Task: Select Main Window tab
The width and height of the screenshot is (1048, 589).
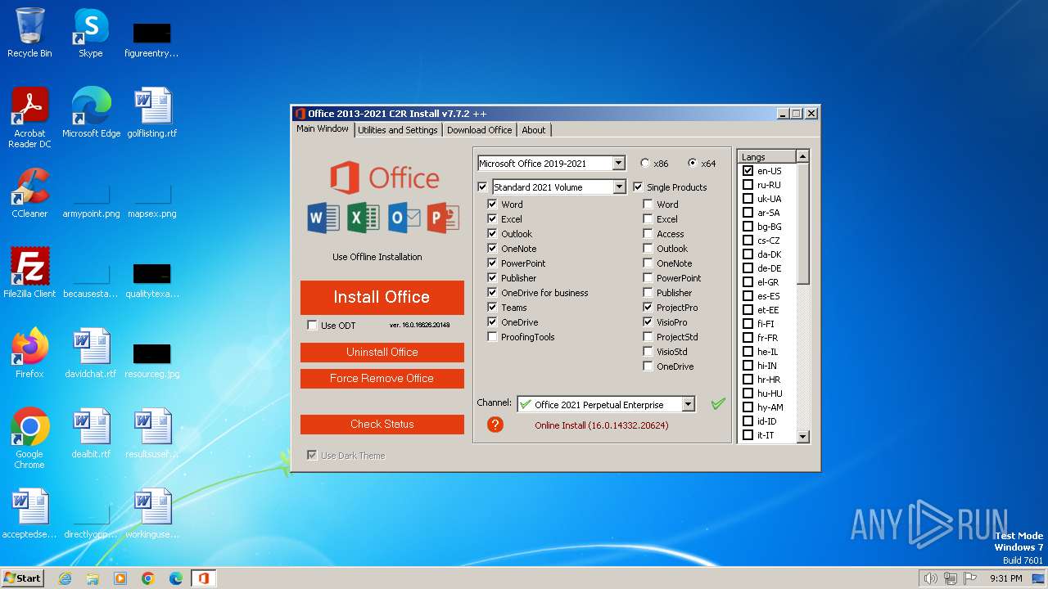Action: click(x=323, y=129)
